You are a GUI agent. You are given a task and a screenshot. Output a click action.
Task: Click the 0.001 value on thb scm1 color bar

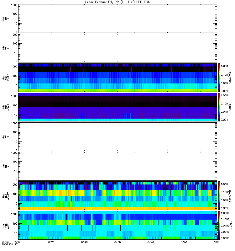[x=224, y=120]
